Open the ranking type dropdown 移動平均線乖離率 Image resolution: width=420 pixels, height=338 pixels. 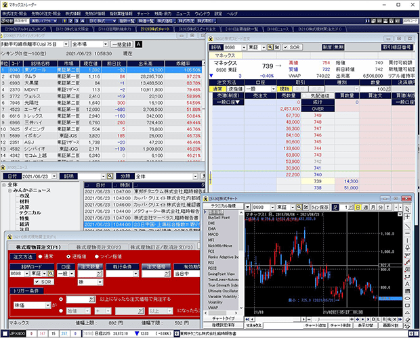point(66,44)
